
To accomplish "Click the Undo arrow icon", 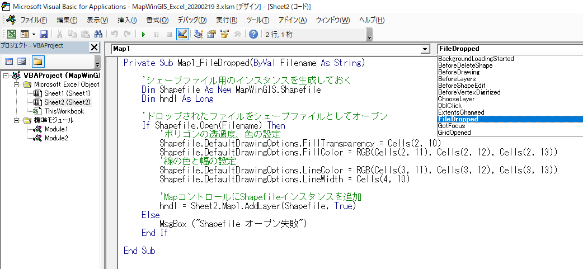I will coord(115,35).
